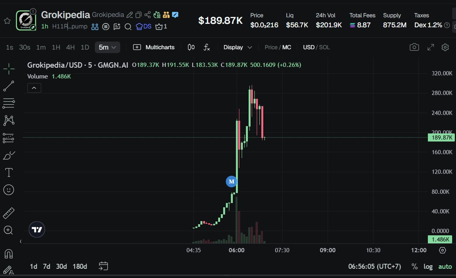Click the crown icon showing 1
Screen dimensions: 456x278
point(161,27)
